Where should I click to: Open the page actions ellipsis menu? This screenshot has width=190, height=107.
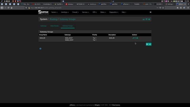tap(157, 8)
